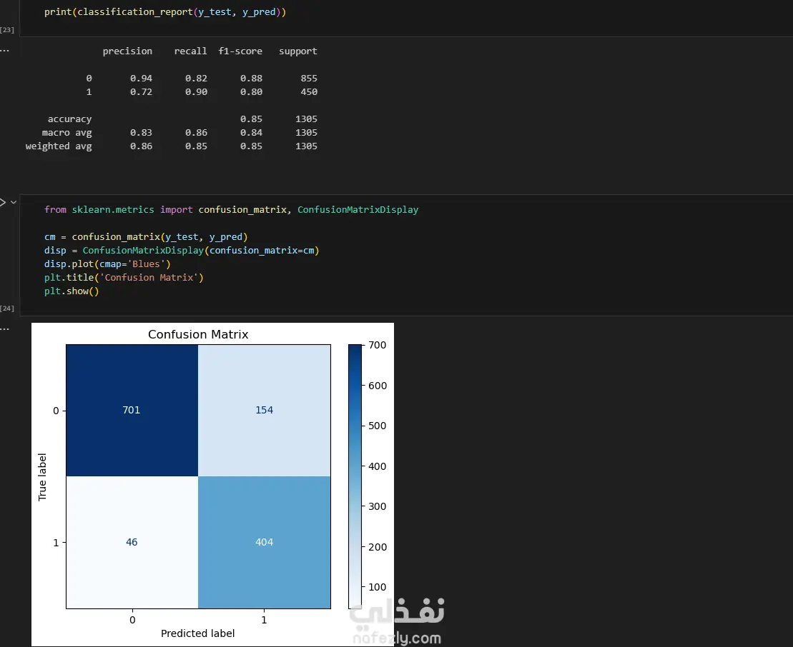Click the y-axis tick label 0 of the plot
This screenshot has height=647, width=793.
(x=56, y=411)
